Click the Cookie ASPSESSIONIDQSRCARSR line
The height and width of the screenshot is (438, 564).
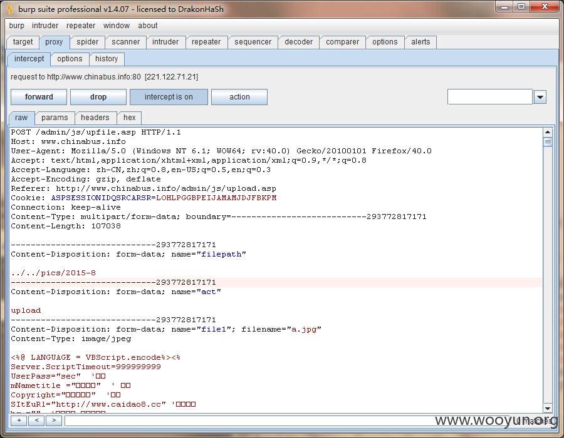click(x=144, y=198)
